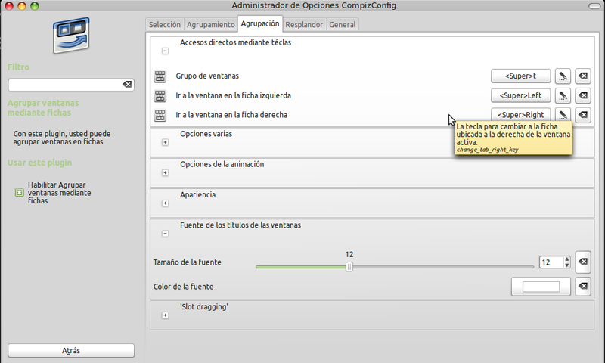Image resolution: width=605 pixels, height=363 pixels.
Task: Disable 'Habilitar Agrupar ventanas mediante fichas' checkbox
Action: pos(20,193)
